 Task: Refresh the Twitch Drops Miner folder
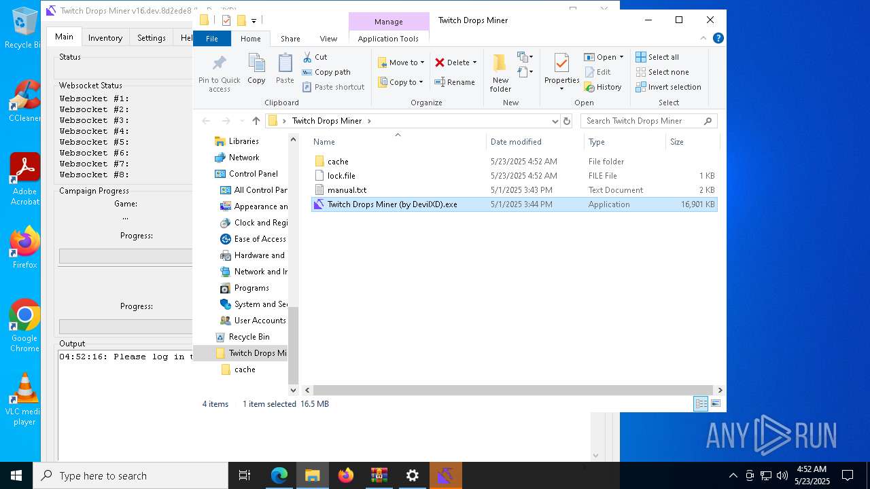567,121
